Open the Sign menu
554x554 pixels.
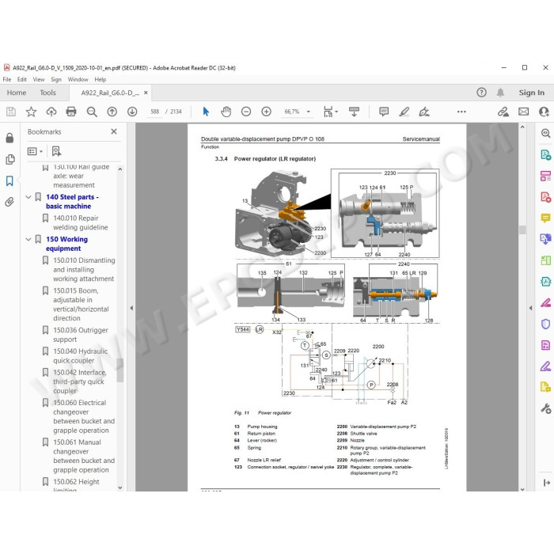(x=56, y=79)
